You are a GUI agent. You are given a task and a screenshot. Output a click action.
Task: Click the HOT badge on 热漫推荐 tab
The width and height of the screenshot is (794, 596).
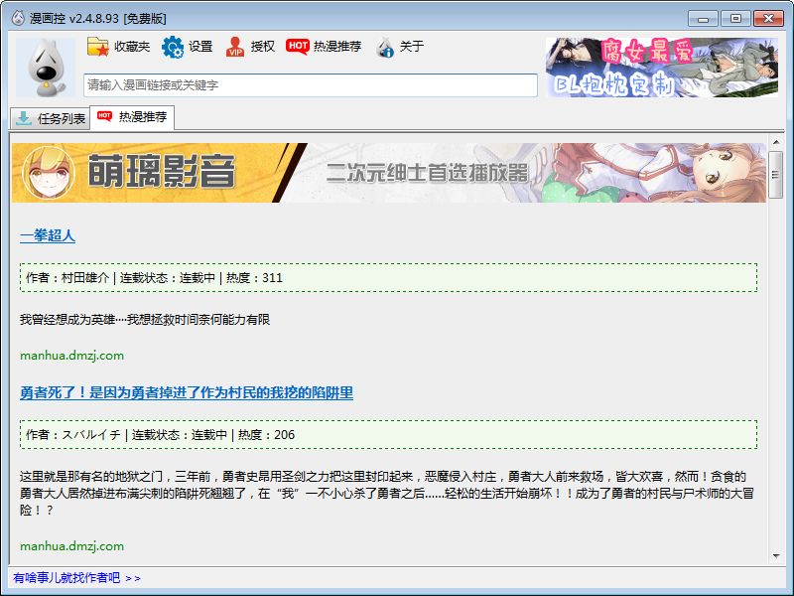tap(105, 117)
